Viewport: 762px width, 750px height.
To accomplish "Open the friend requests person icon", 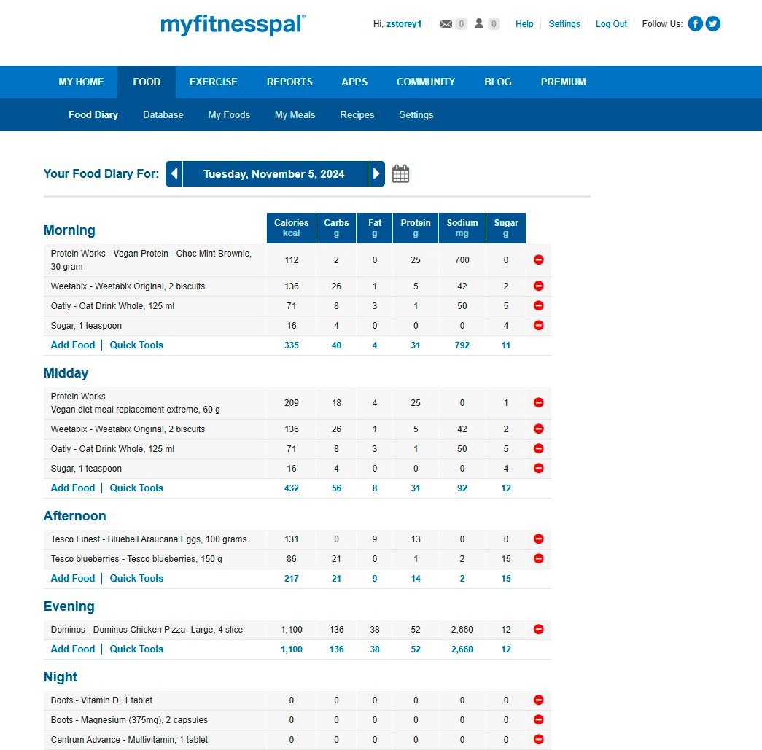I will click(x=479, y=23).
